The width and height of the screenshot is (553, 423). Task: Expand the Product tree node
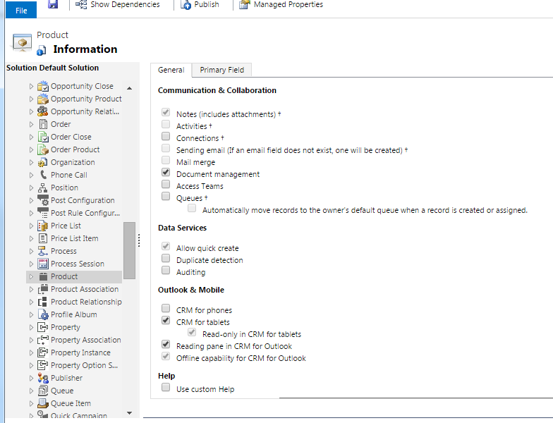(x=31, y=276)
